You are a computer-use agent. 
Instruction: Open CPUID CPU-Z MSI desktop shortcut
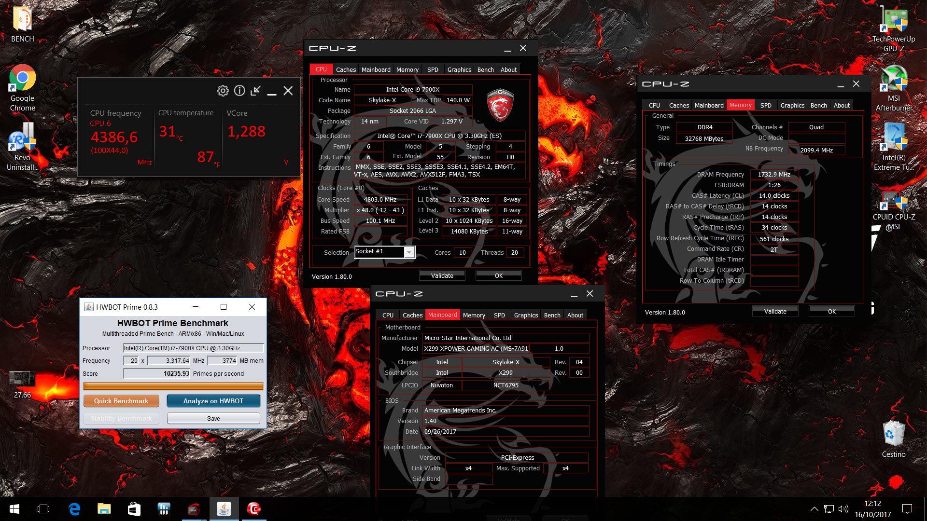894,210
